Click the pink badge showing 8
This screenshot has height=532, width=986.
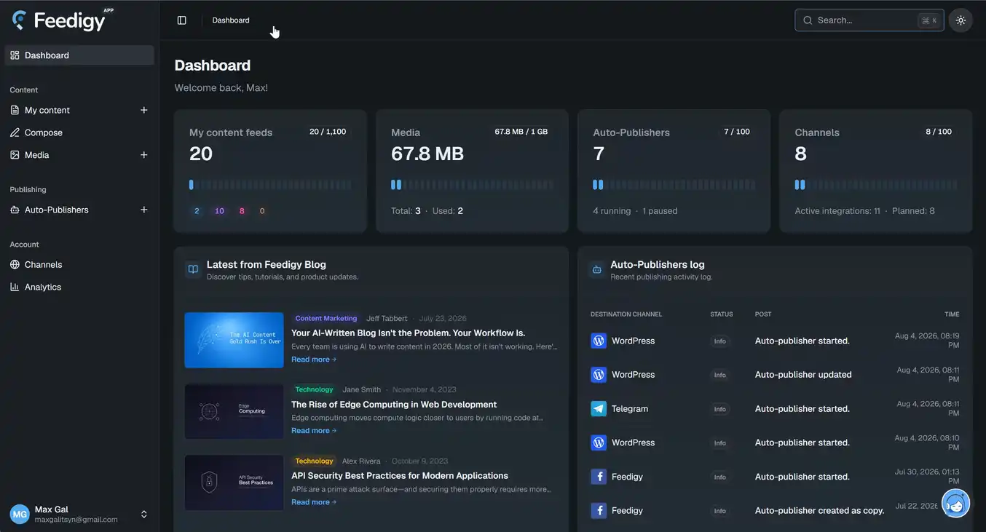[242, 211]
